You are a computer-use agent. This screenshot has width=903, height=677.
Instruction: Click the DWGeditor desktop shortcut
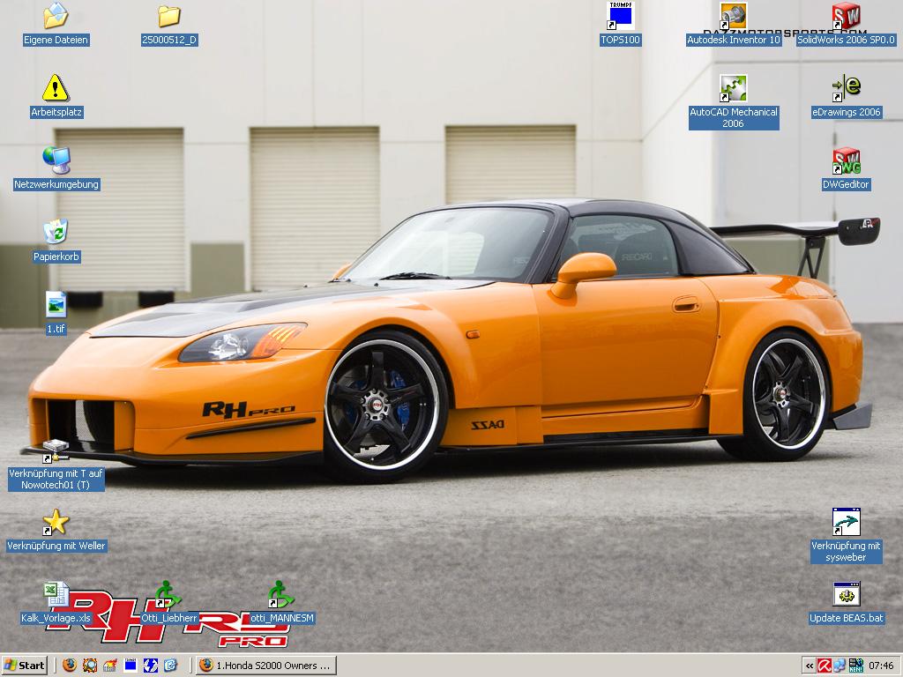coord(846,160)
